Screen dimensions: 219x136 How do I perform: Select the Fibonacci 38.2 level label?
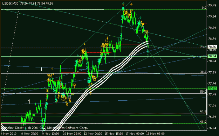click(x=203, y=72)
